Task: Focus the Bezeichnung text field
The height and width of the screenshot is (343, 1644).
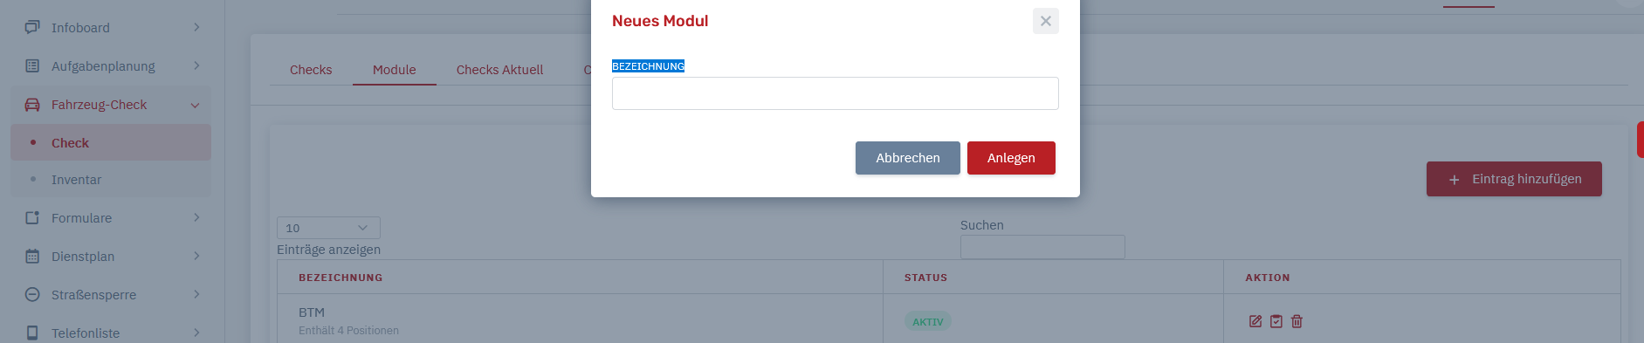Action: pos(836,93)
